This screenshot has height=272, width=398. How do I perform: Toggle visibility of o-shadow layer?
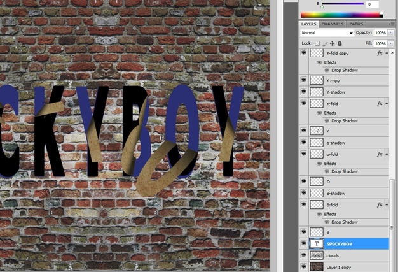point(303,142)
